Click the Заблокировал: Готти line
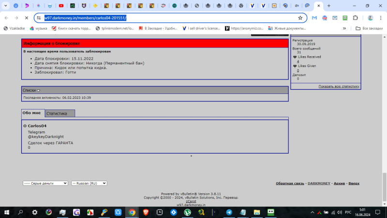Image resolution: width=387 pixels, height=218 pixels. [55, 72]
